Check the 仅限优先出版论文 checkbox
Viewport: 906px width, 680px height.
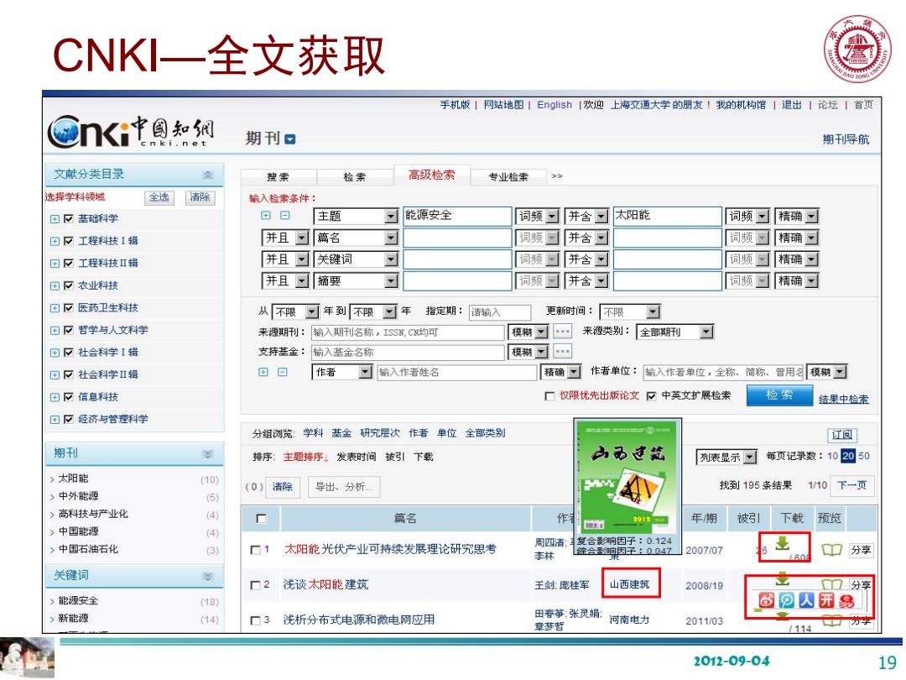tap(549, 396)
